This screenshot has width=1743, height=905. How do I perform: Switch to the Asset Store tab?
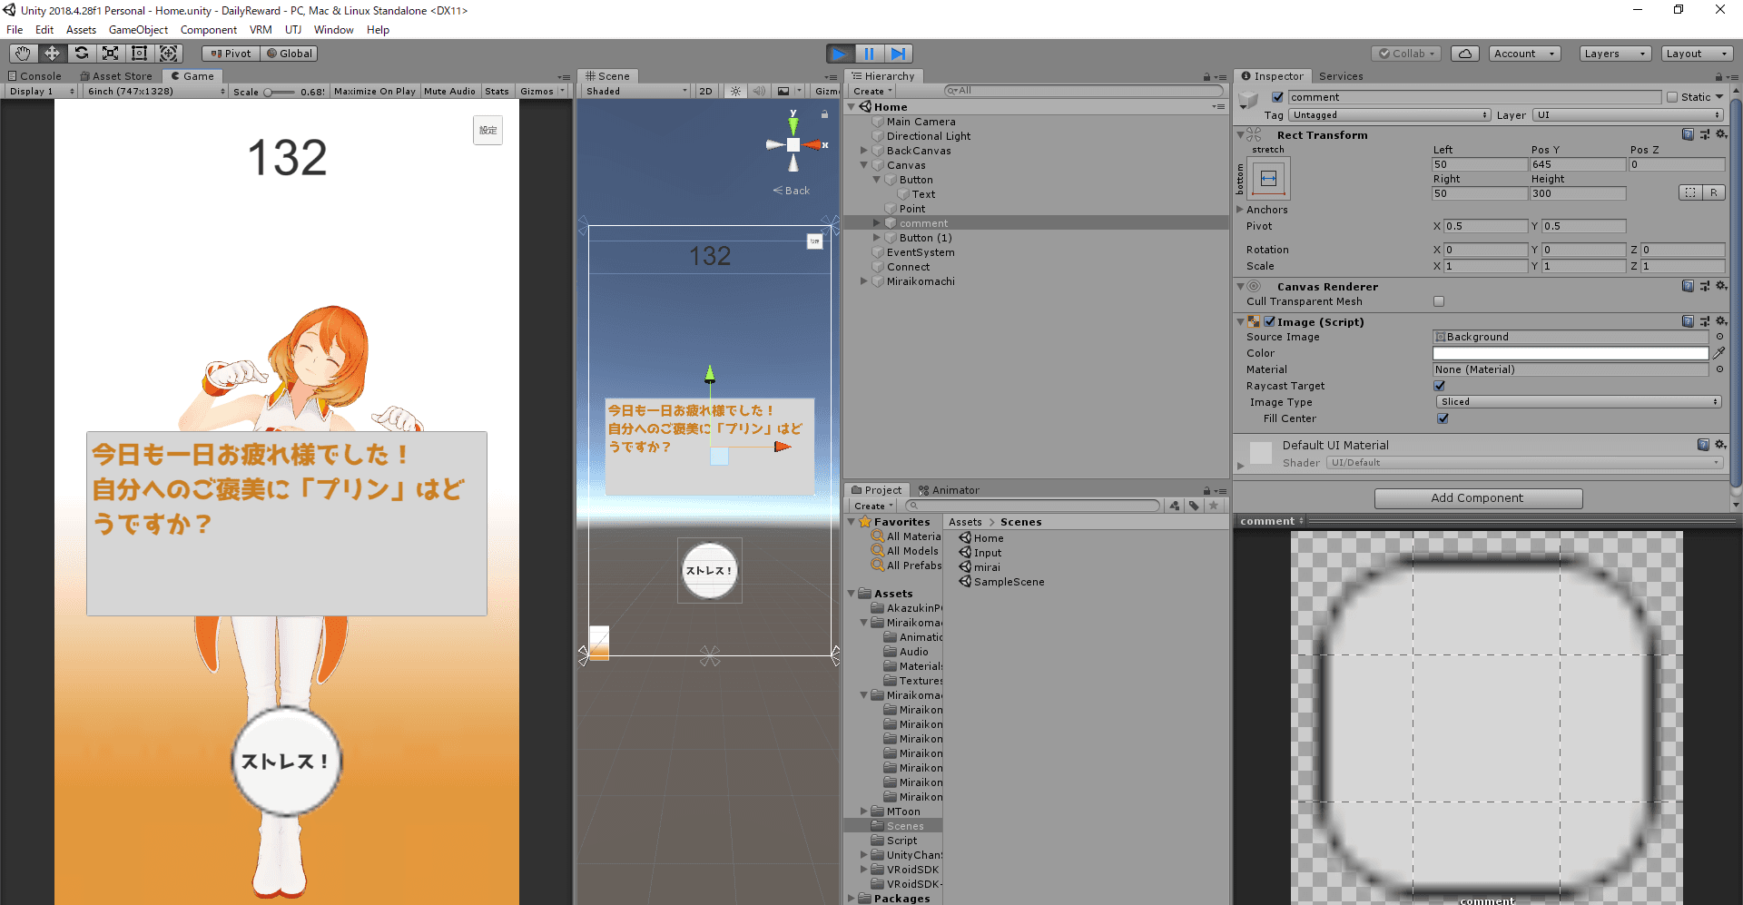(116, 76)
